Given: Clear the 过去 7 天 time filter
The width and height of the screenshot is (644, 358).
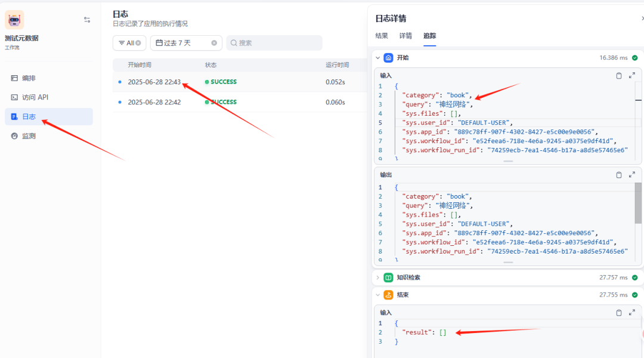Looking at the screenshot, I should (x=214, y=43).
